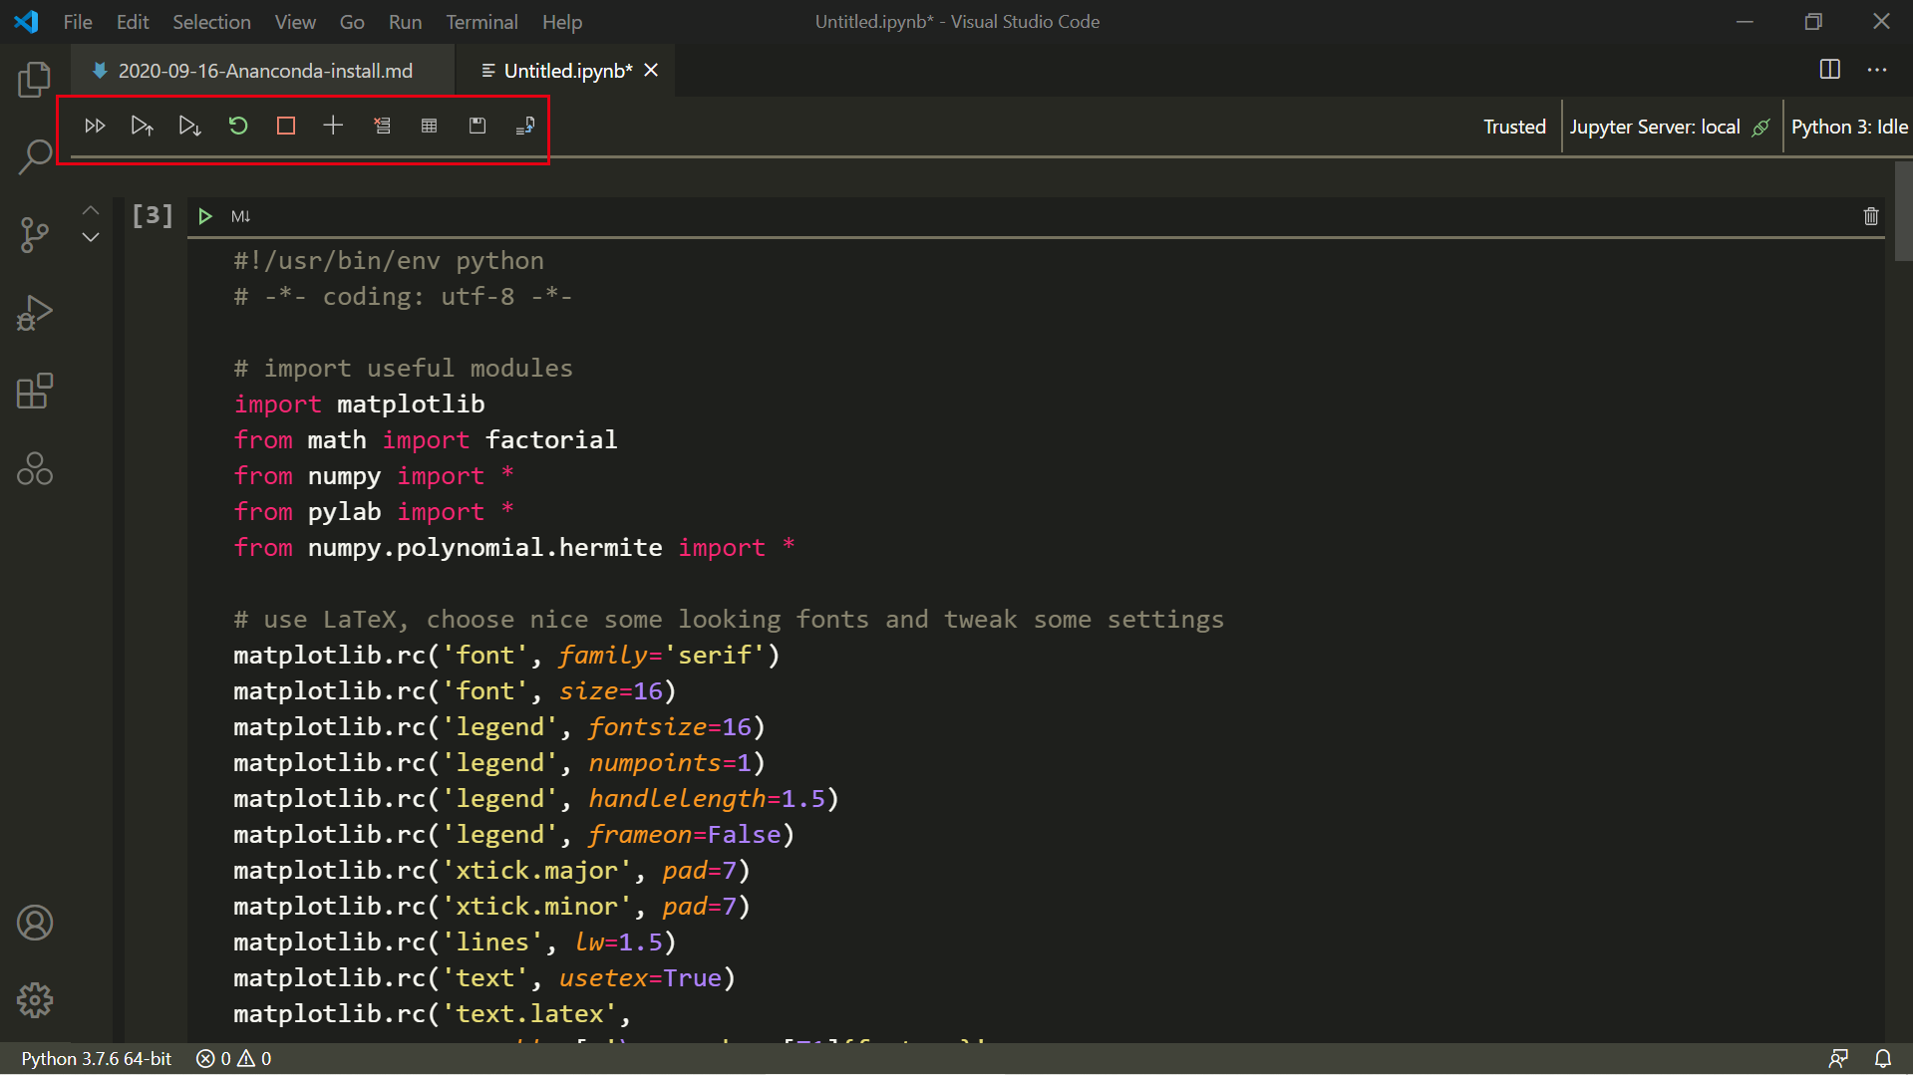Open the Help menu

(562, 22)
